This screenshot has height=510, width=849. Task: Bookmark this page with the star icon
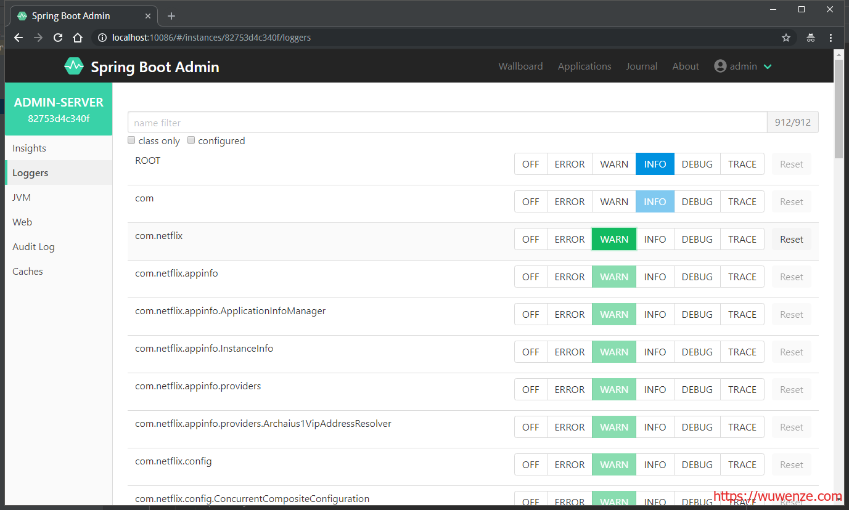786,38
